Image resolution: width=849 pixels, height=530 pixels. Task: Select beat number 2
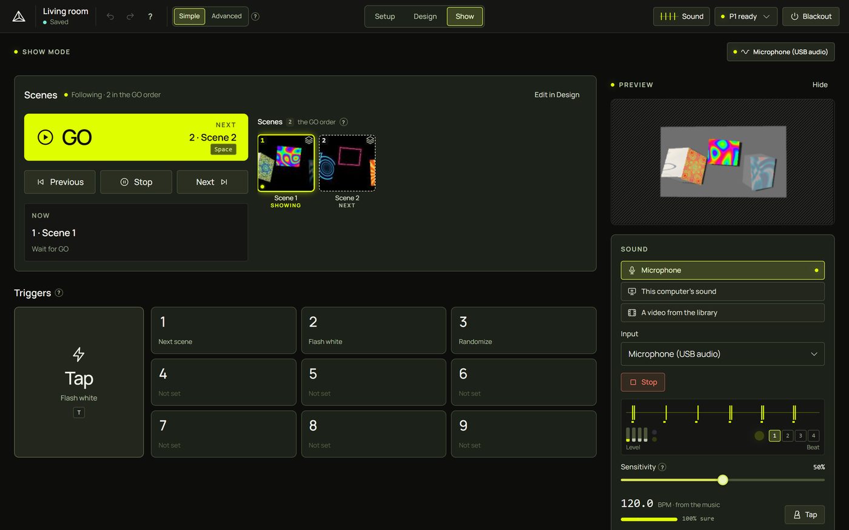point(787,436)
